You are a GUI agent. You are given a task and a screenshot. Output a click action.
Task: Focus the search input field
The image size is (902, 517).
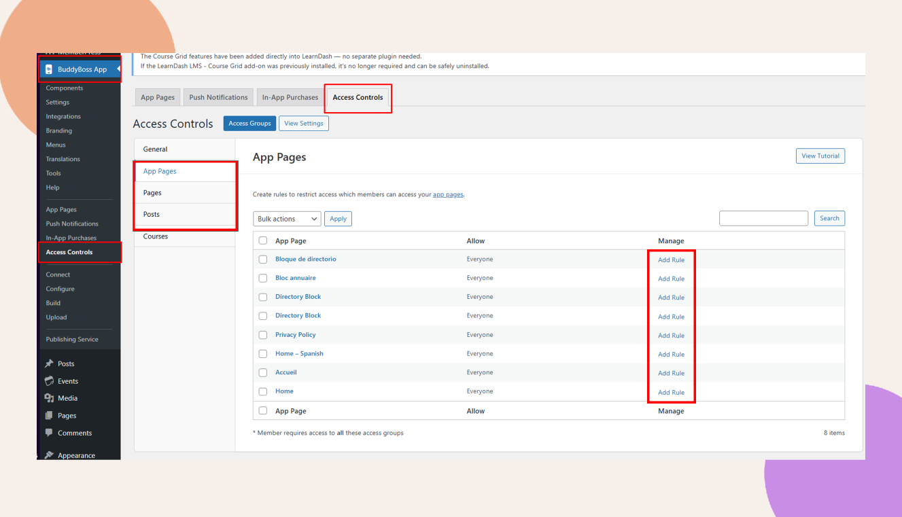coord(763,218)
